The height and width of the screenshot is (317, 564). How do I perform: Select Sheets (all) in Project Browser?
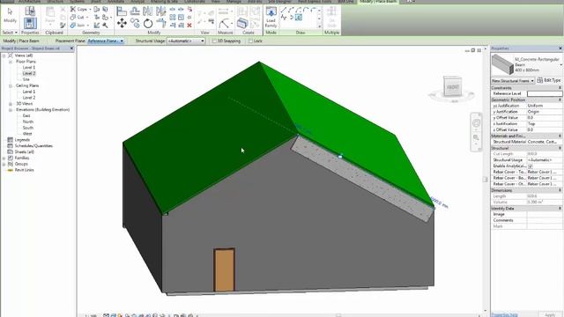(x=24, y=151)
